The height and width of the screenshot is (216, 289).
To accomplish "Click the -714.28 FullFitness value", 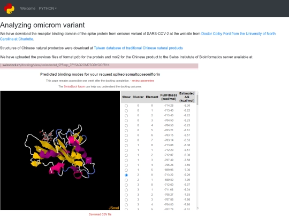I will click(169, 106).
